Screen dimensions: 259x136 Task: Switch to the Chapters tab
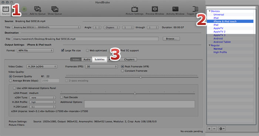(129, 59)
